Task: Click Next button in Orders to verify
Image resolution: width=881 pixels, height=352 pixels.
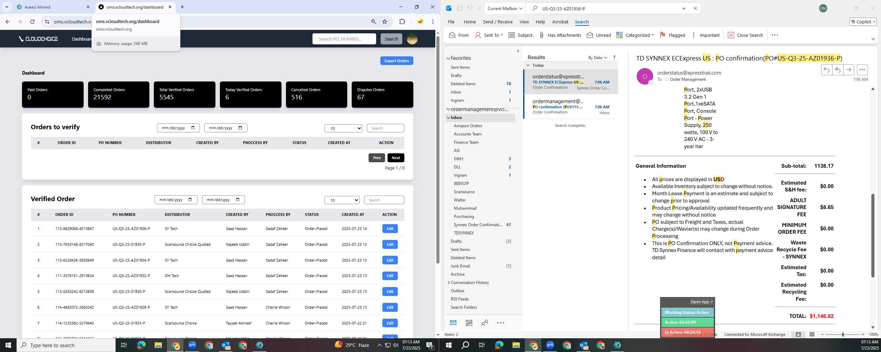Action: tap(396, 158)
